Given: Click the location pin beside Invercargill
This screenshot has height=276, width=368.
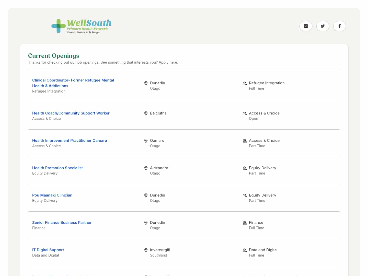Looking at the screenshot, I should point(146,250).
